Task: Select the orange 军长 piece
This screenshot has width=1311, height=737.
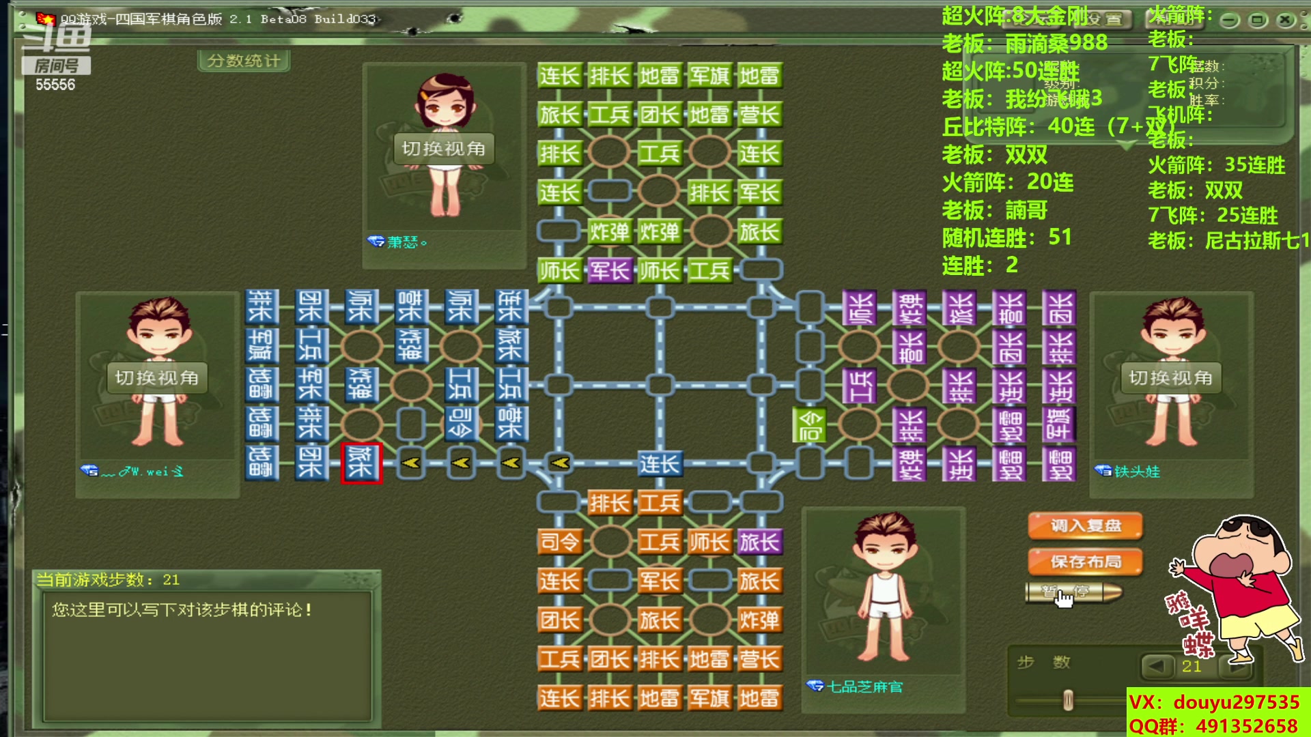Action: pyautogui.click(x=659, y=581)
